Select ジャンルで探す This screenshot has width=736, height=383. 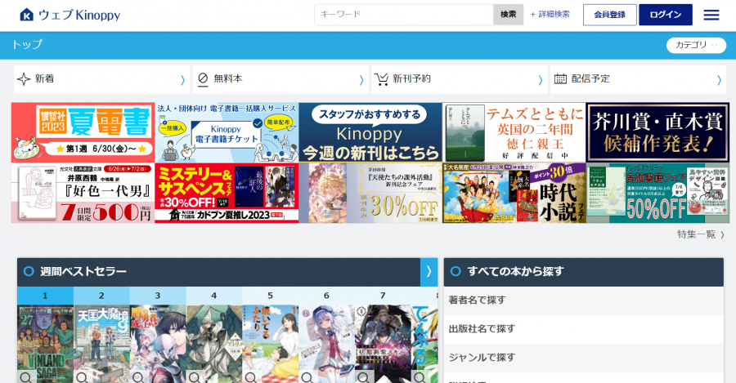[583, 358]
